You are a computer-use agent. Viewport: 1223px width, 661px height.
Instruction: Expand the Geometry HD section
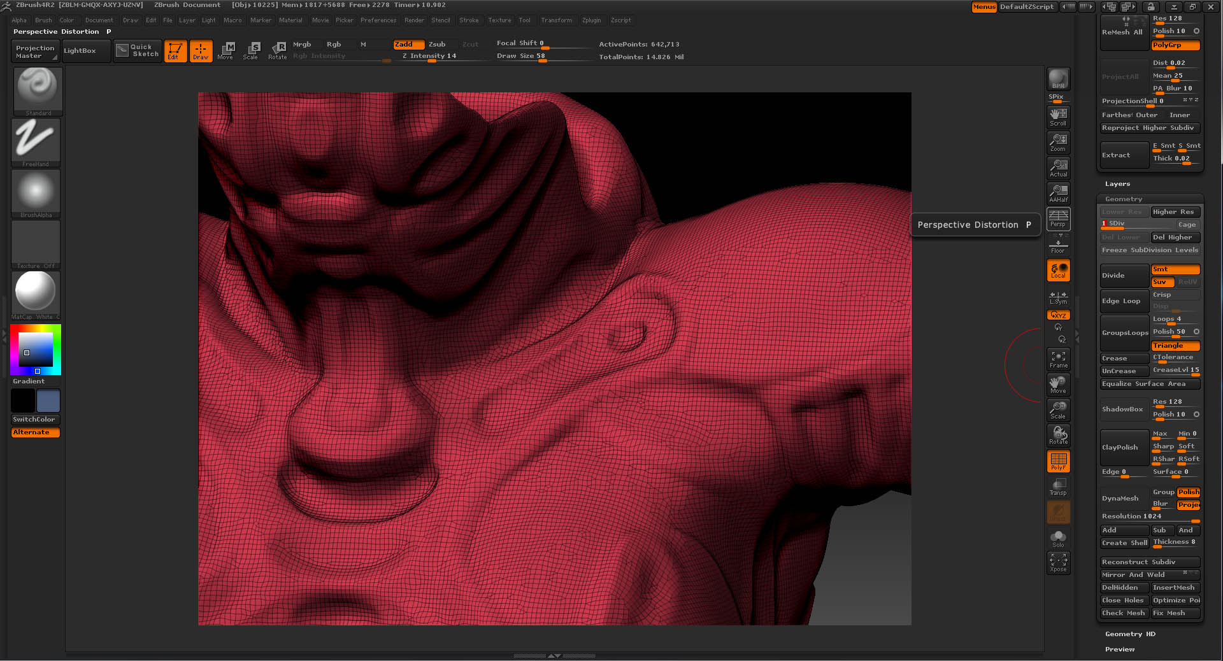point(1129,634)
